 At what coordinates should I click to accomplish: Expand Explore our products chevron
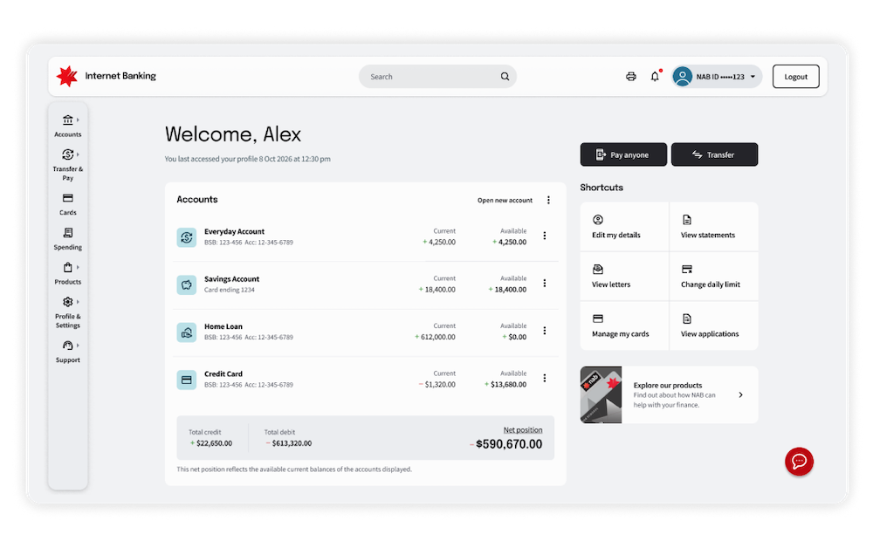tap(740, 394)
